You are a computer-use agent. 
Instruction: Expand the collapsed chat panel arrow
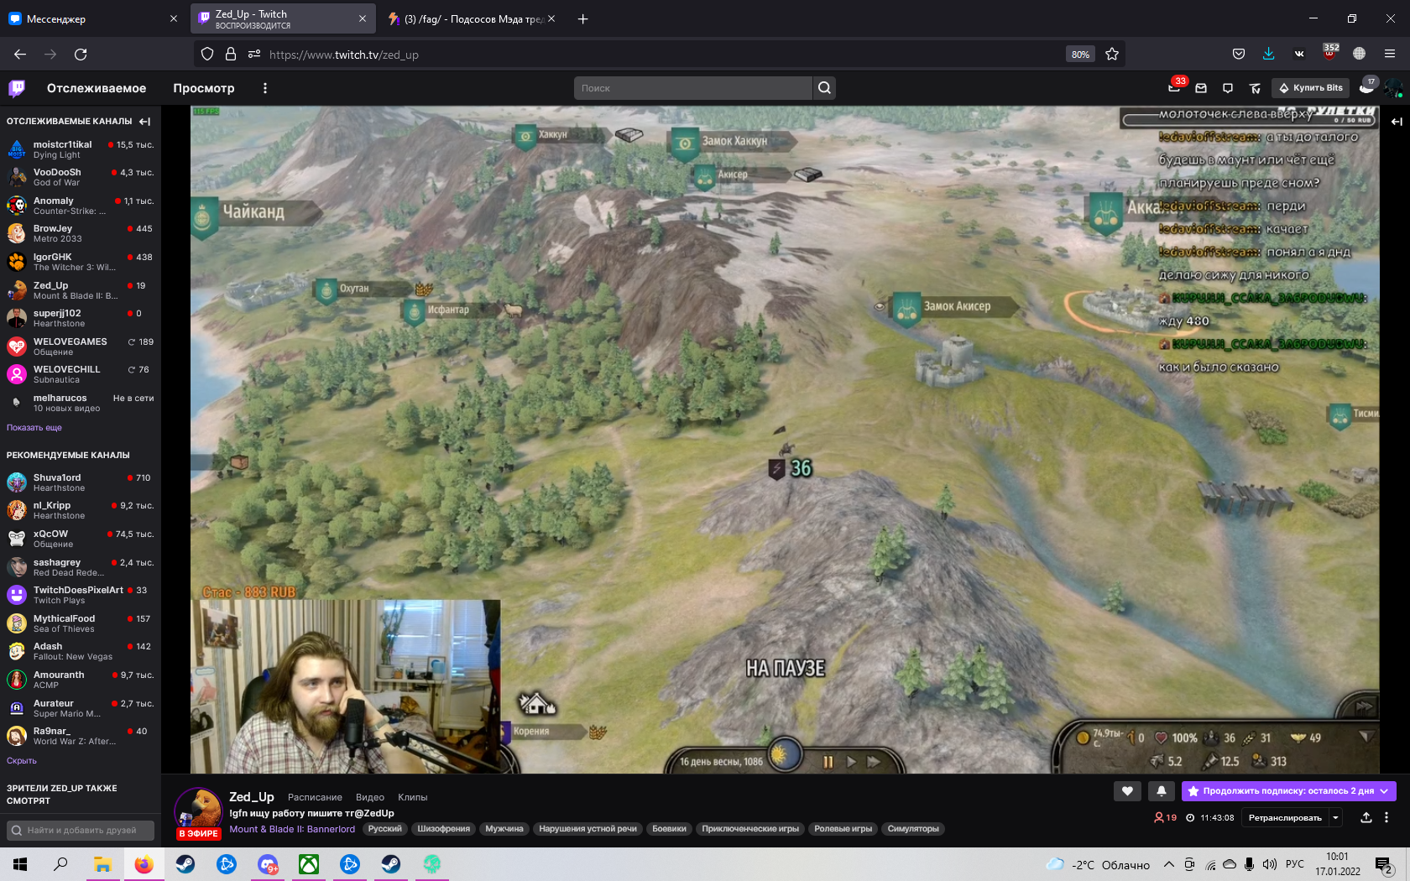[1397, 122]
